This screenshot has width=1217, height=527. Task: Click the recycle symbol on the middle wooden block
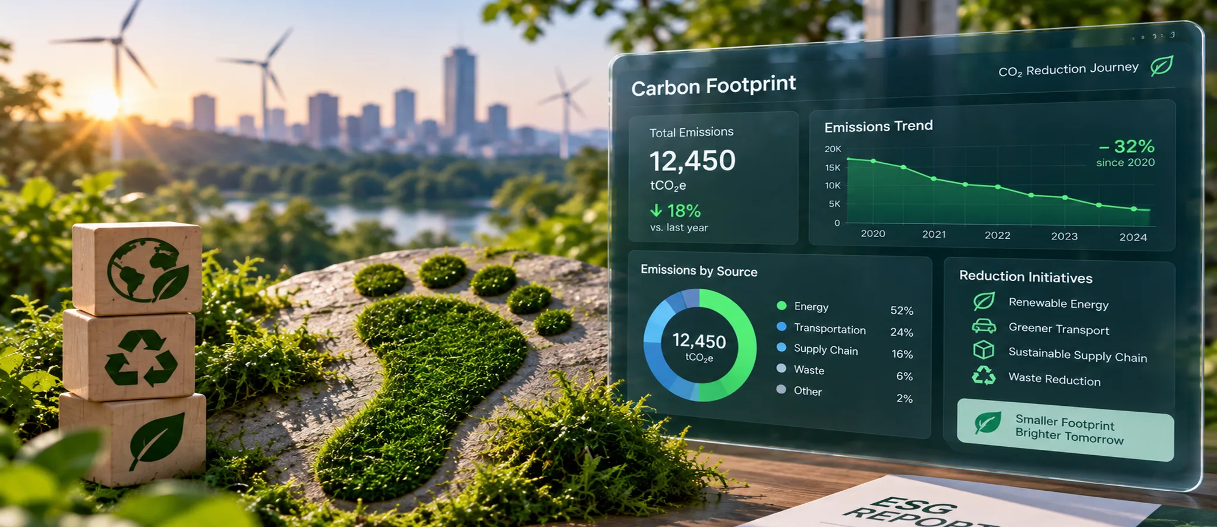coord(141,358)
